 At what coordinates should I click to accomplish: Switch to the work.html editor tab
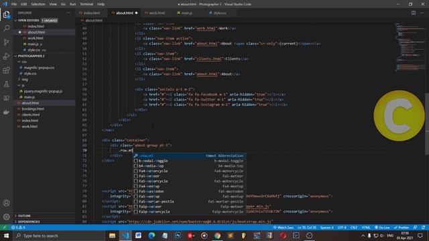157,13
